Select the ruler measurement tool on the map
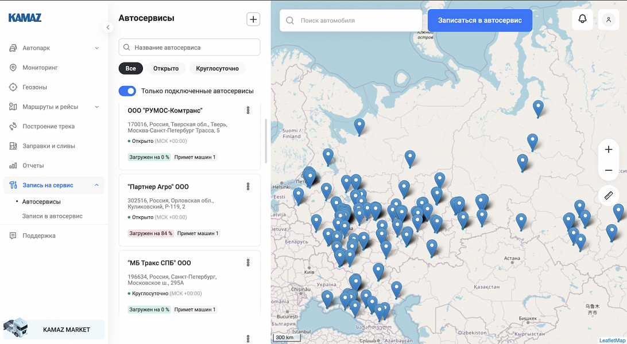The image size is (627, 344). (x=609, y=196)
